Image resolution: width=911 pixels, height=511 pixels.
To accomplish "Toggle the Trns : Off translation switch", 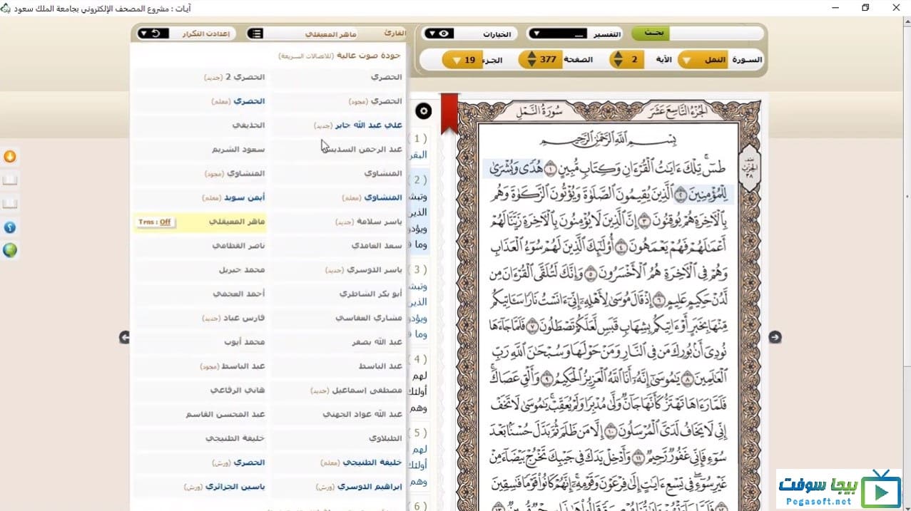I will click(x=156, y=222).
